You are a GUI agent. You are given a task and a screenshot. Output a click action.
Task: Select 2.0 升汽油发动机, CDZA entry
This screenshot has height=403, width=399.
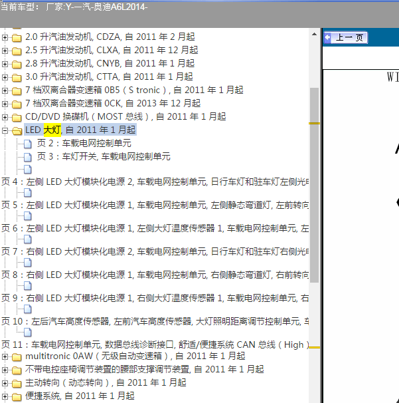pyautogui.click(x=110, y=37)
